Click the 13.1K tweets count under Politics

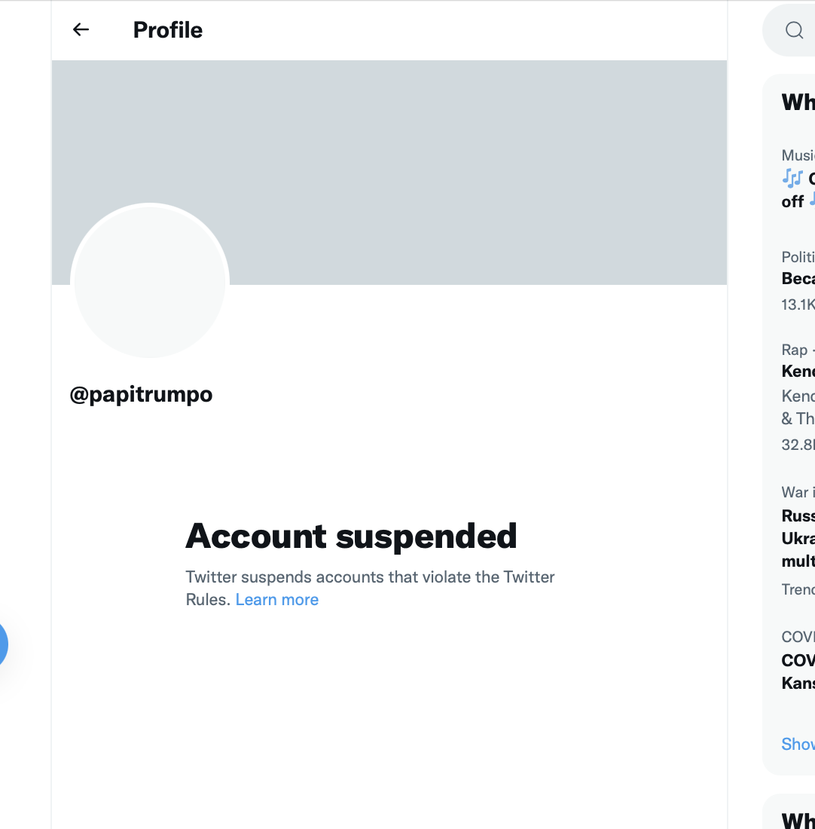[798, 304]
